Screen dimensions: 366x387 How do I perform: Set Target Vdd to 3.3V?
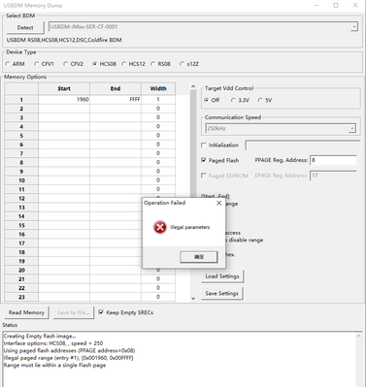point(240,100)
